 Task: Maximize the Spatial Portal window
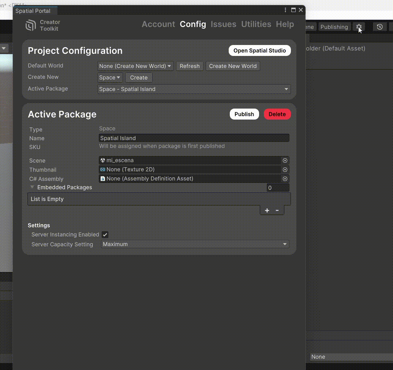click(x=293, y=10)
